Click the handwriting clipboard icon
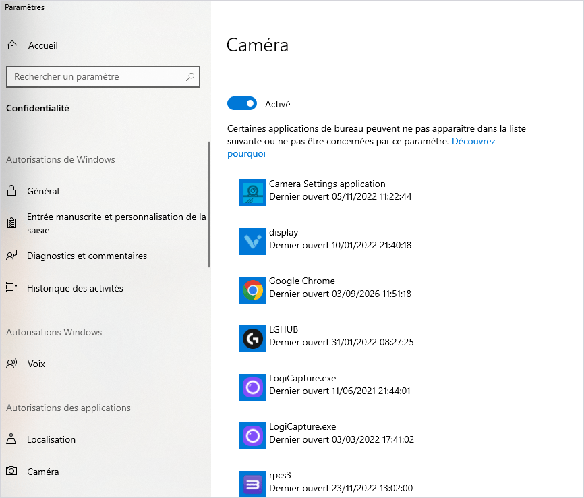Viewport: 584px width, 498px height. pos(11,223)
